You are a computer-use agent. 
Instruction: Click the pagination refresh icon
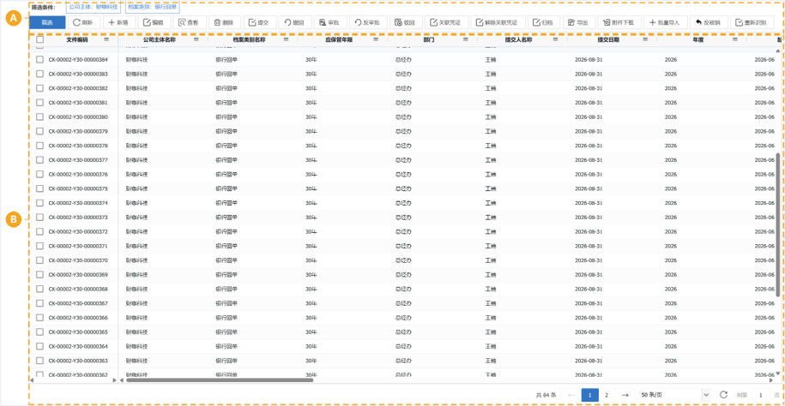pos(723,395)
